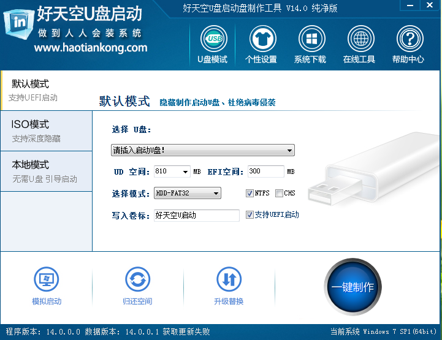Screen dimensions: 442x340
Task: Open 帮助中心 question mark icon
Action: [410, 39]
